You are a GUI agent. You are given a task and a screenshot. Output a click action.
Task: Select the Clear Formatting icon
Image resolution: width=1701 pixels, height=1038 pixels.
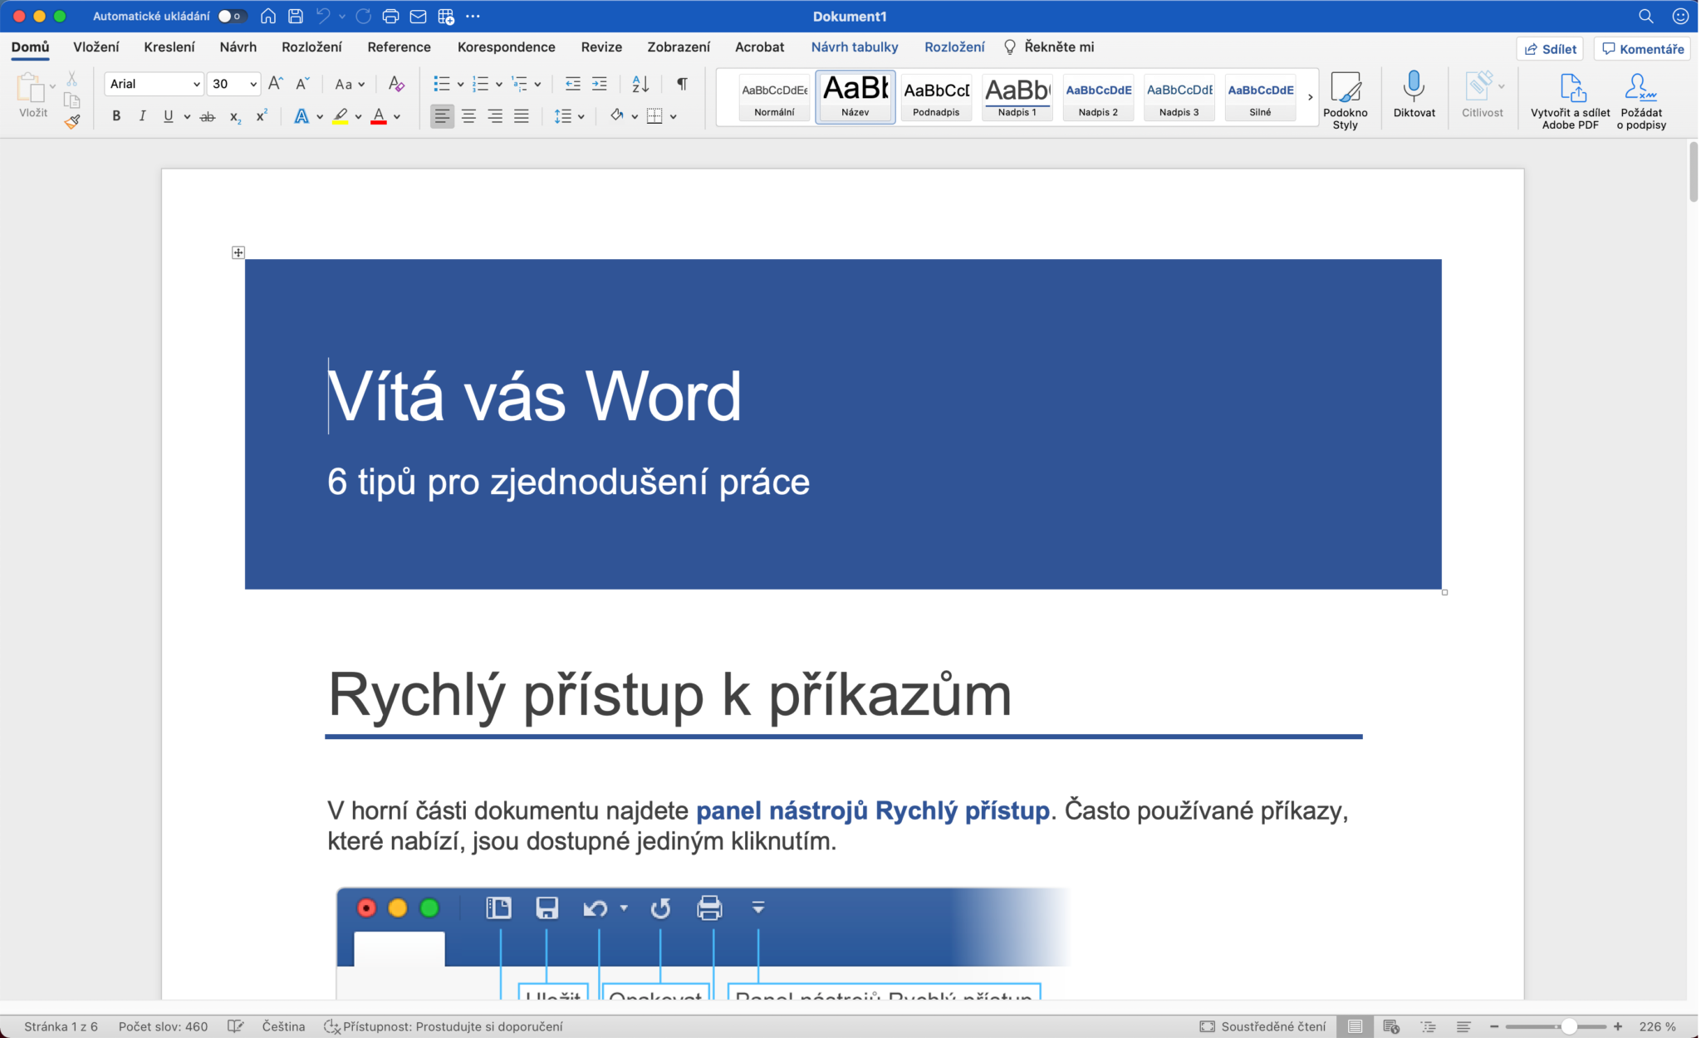pyautogui.click(x=396, y=84)
